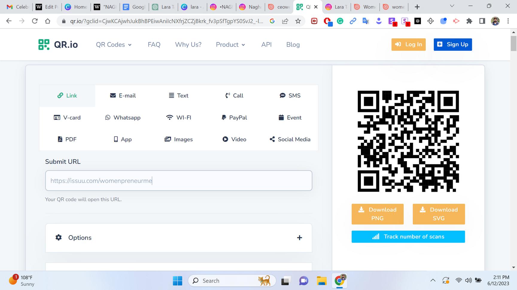The width and height of the screenshot is (517, 290).
Task: Click the page vertical scrollbar
Action: coord(514,44)
